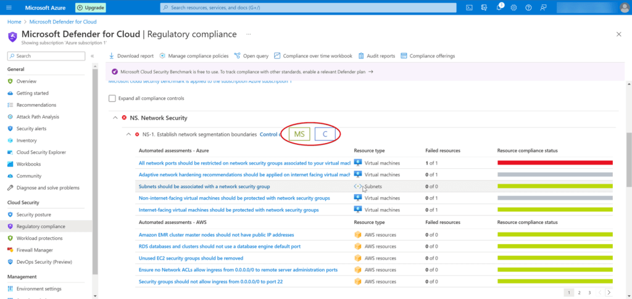The image size is (632, 299).
Task: Click the global search resources box
Action: coord(309,7)
